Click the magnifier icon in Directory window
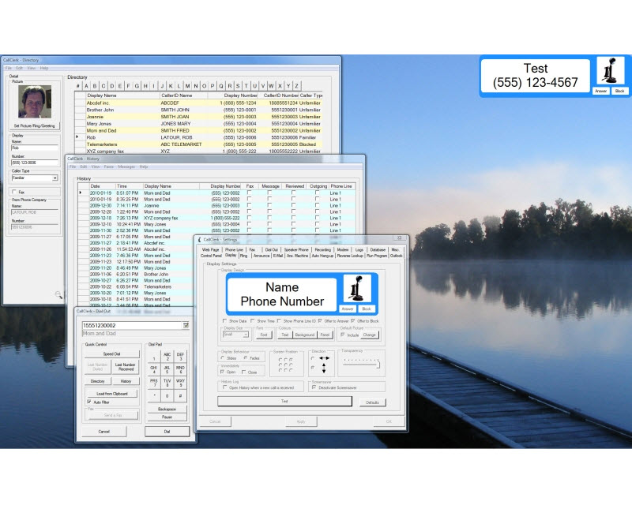The width and height of the screenshot is (632, 505). click(x=58, y=294)
